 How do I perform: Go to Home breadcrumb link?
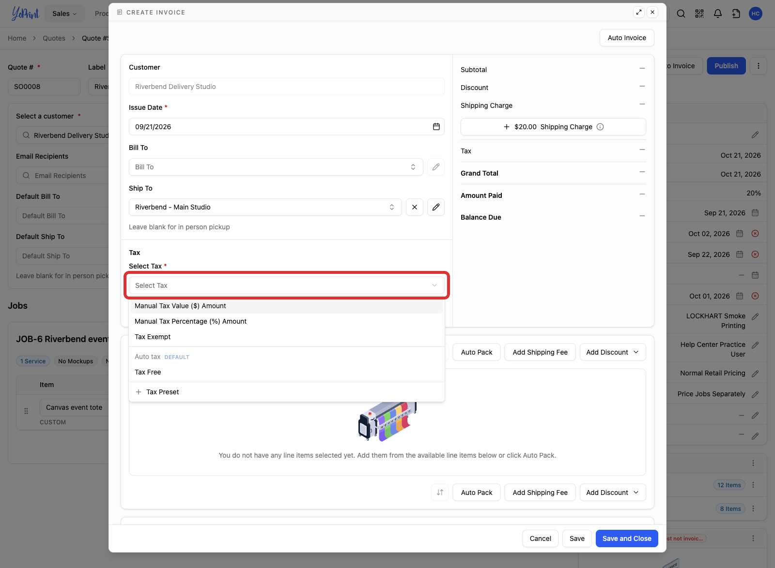tap(17, 38)
